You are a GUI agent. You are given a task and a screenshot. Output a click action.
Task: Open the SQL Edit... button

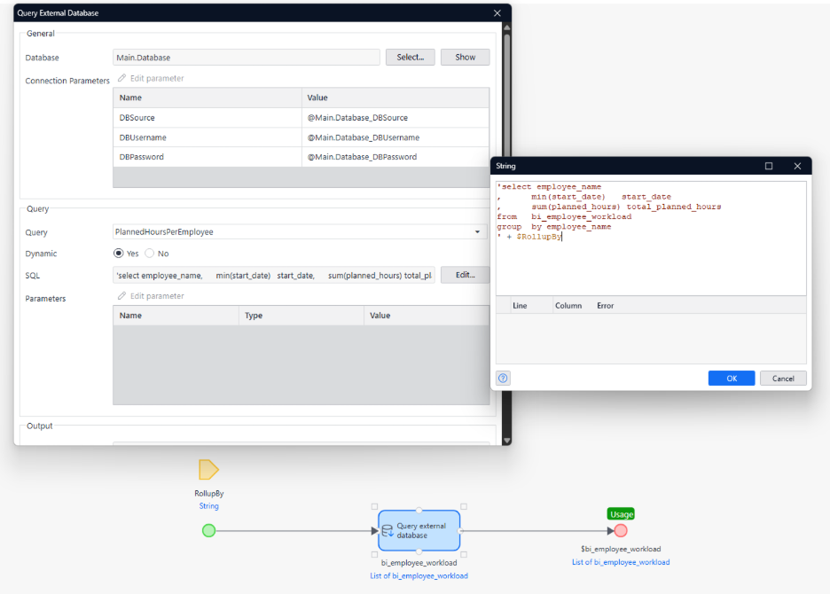[465, 275]
